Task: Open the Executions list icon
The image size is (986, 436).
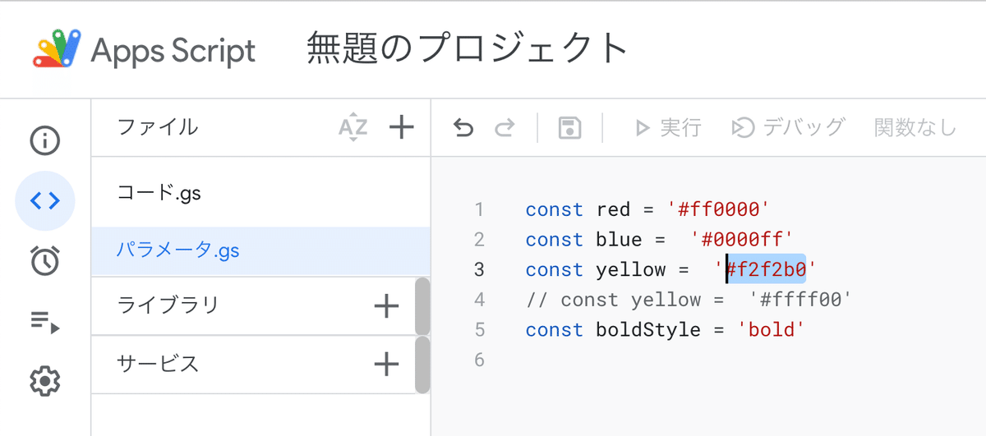Action: (x=45, y=321)
